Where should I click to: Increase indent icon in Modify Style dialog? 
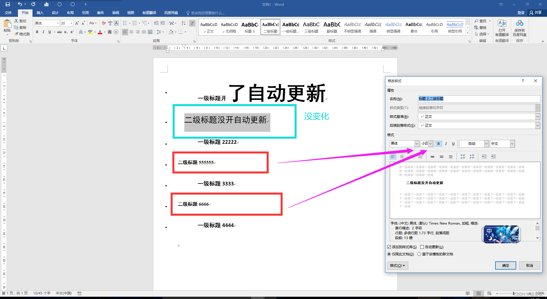[x=493, y=157]
